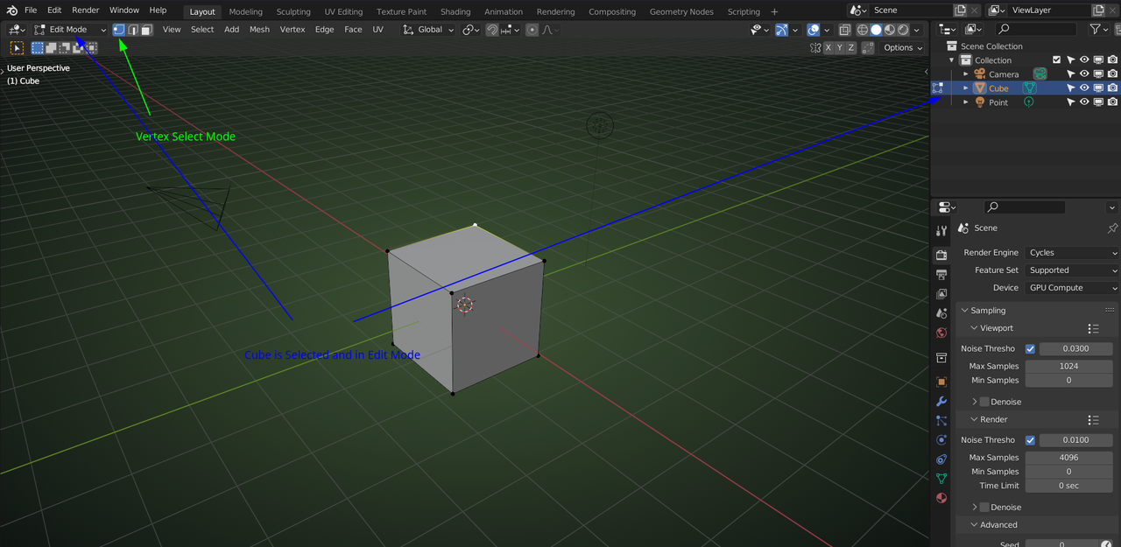Open the Output properties tab
Screen dimensions: 1121x547
pyautogui.click(x=941, y=275)
